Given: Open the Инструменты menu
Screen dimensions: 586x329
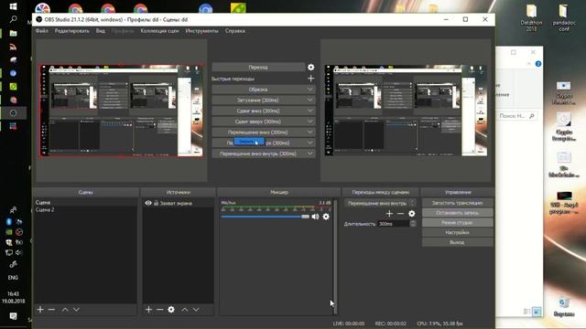Looking at the screenshot, I should click(x=201, y=31).
